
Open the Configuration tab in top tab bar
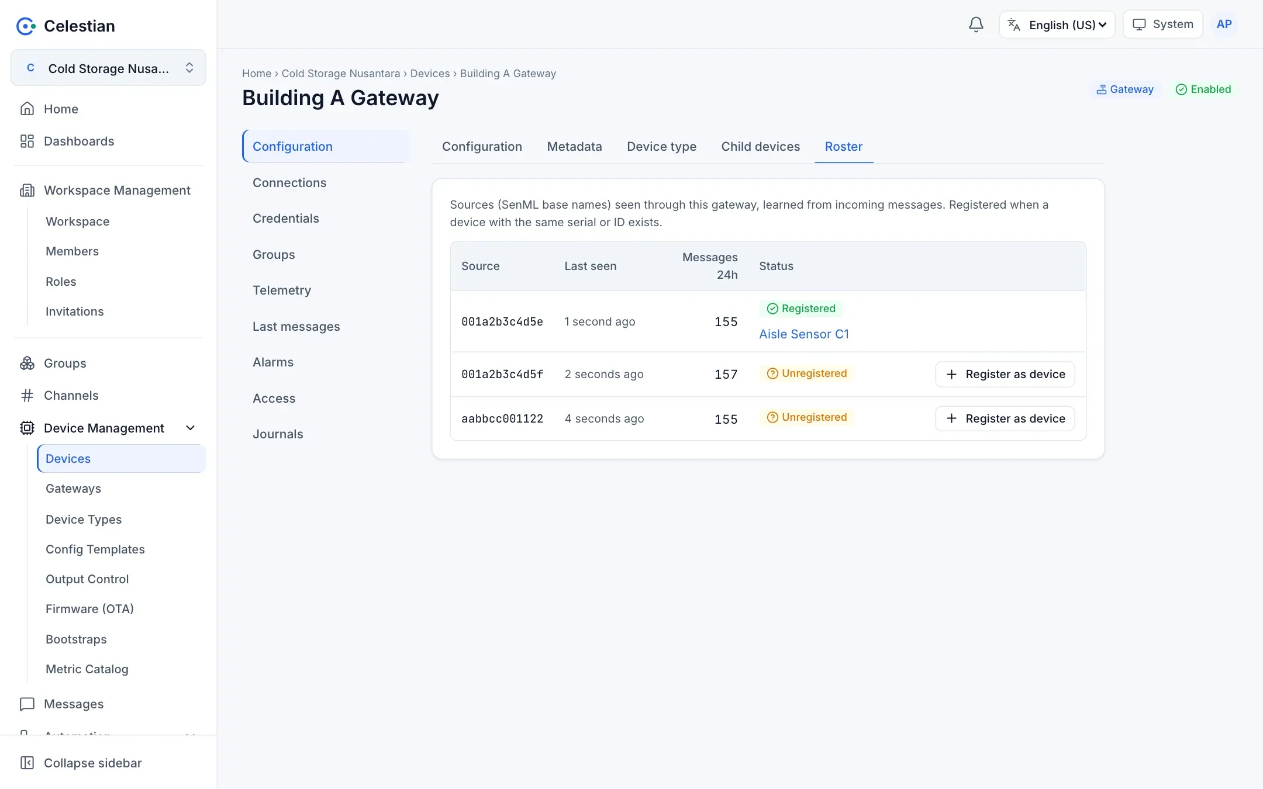(x=482, y=147)
